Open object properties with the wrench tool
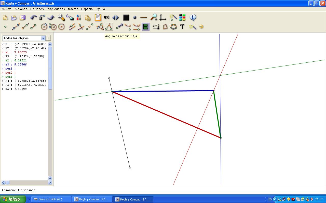 pyautogui.click(x=61, y=18)
